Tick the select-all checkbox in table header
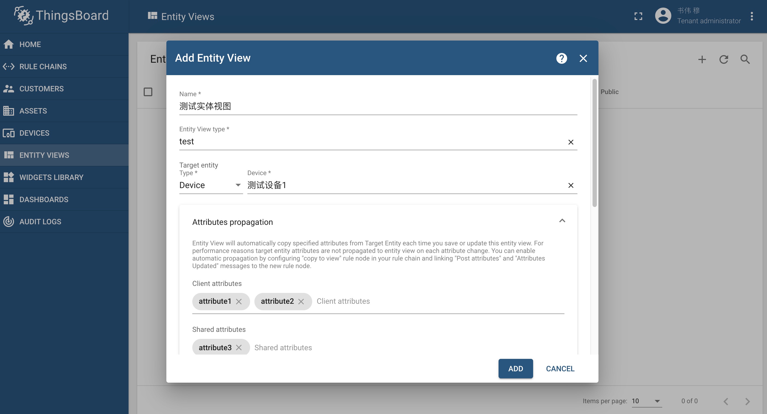The image size is (767, 414). (x=148, y=92)
